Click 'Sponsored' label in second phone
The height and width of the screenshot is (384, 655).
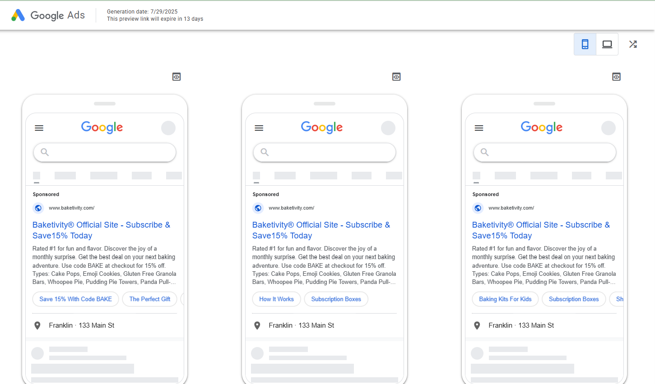pos(266,195)
